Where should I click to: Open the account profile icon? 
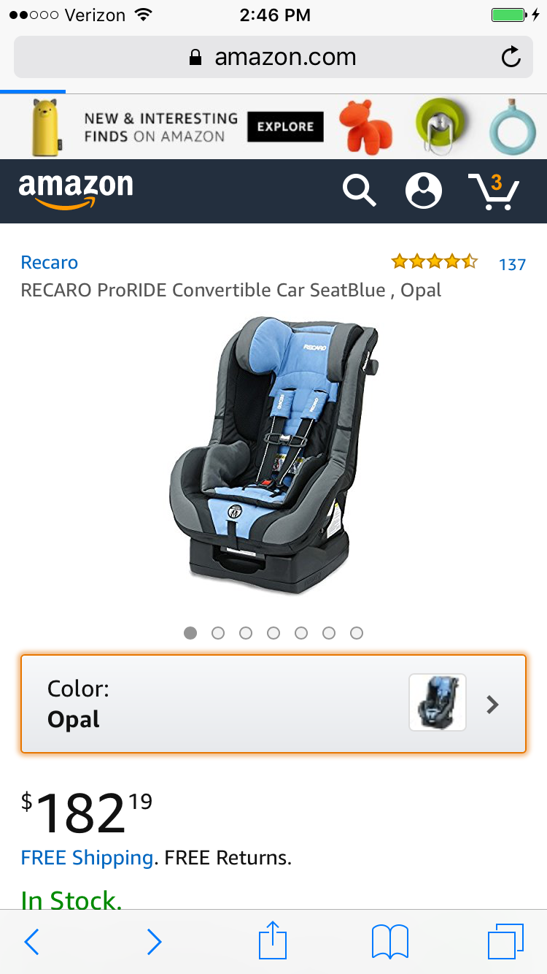click(x=424, y=191)
